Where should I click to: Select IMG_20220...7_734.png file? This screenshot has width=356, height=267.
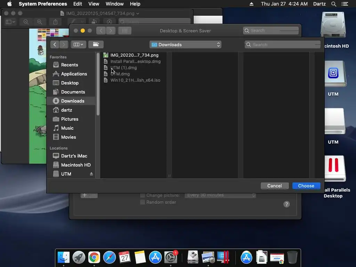tap(134, 55)
